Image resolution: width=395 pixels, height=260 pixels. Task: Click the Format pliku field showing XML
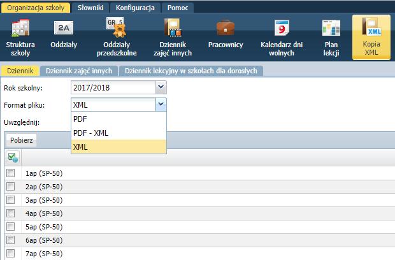click(x=113, y=105)
